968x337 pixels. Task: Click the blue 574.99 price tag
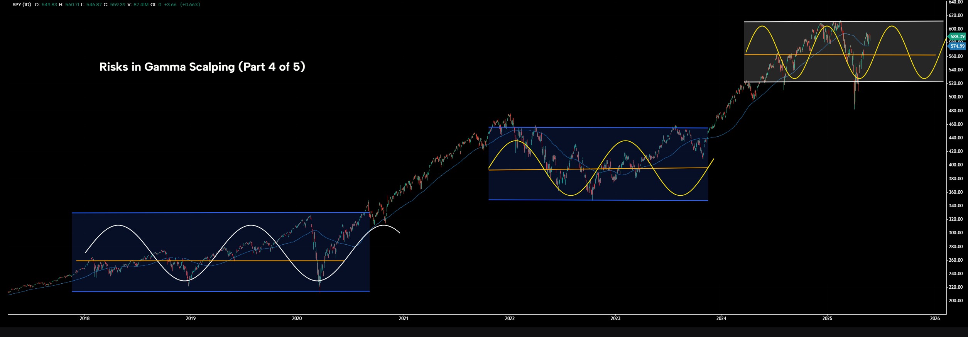(x=956, y=46)
